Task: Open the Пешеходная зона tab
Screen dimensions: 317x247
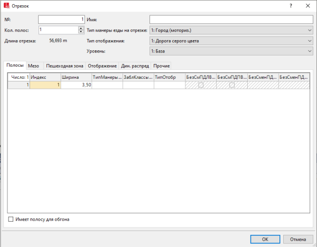Action: coord(63,66)
